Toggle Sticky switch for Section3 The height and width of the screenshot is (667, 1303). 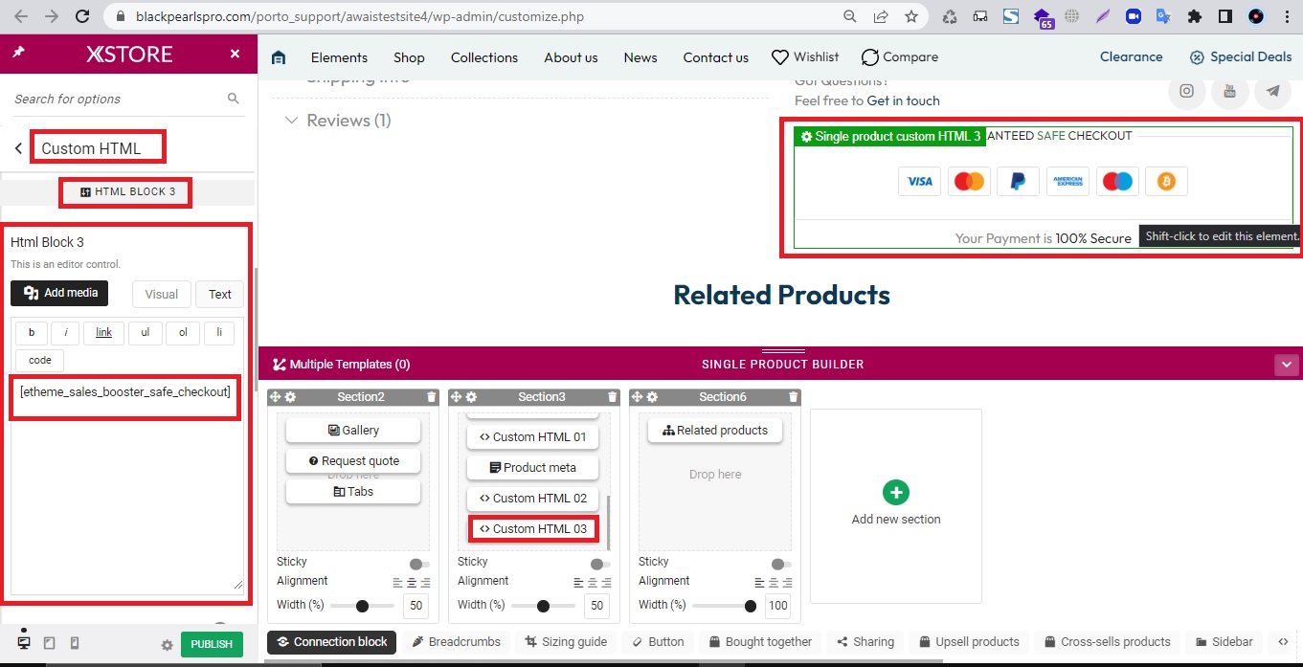click(x=600, y=565)
